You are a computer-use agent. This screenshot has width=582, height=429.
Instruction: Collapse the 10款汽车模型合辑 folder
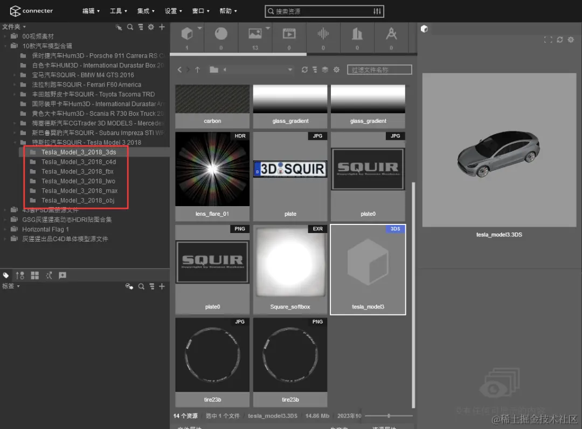pyautogui.click(x=5, y=46)
